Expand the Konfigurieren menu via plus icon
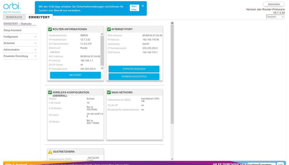 tap(35, 37)
